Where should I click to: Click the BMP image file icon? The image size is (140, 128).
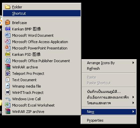pyautogui.click(x=8, y=29)
